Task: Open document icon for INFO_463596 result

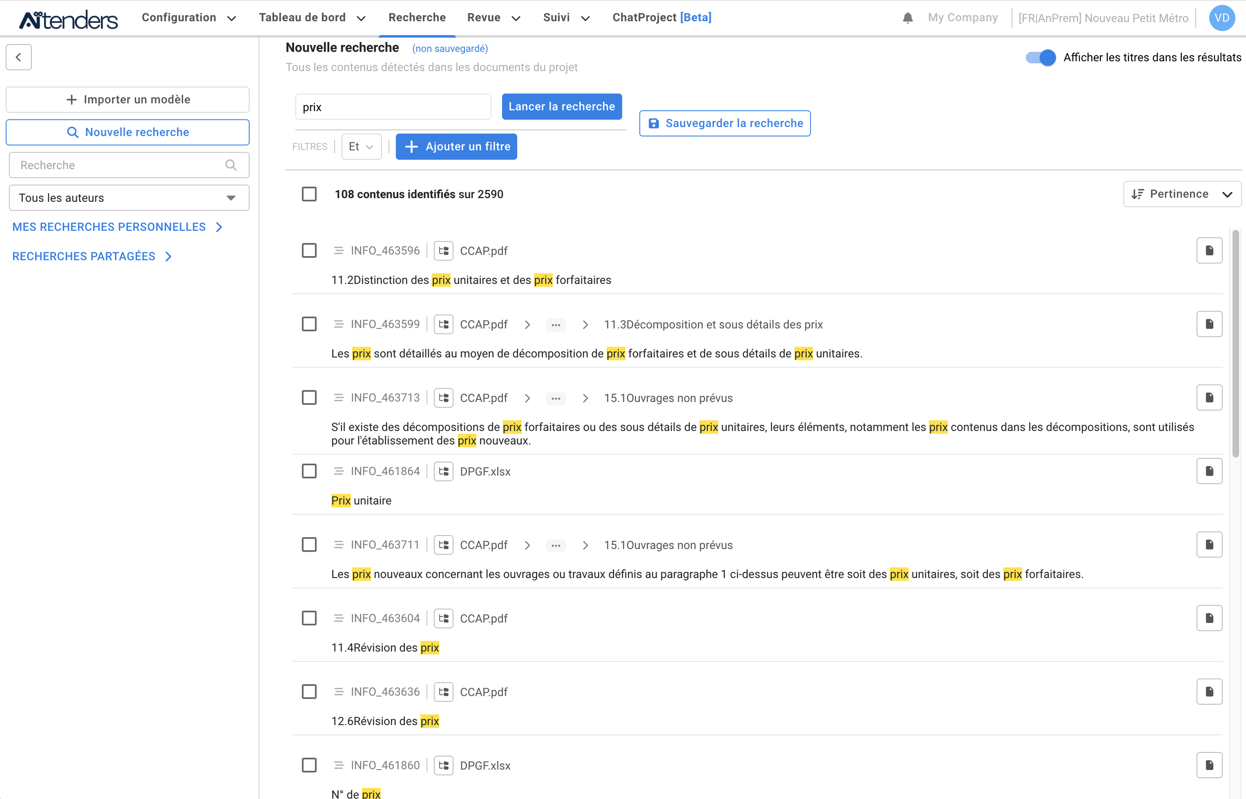Action: tap(1209, 250)
